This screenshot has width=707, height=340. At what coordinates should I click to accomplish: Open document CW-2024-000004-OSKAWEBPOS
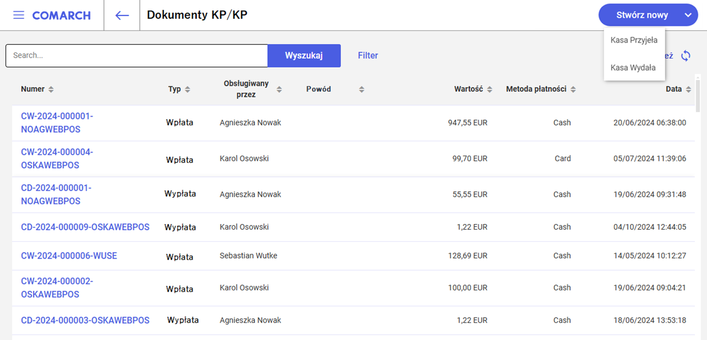tap(57, 159)
